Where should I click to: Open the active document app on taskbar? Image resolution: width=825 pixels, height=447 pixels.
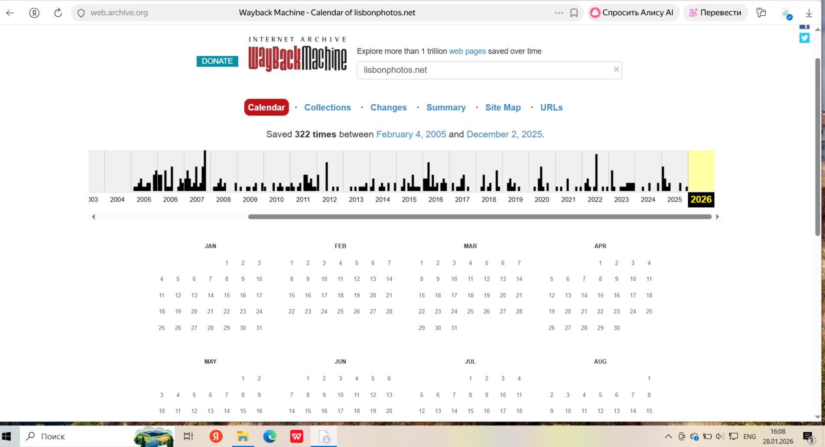pyautogui.click(x=324, y=436)
